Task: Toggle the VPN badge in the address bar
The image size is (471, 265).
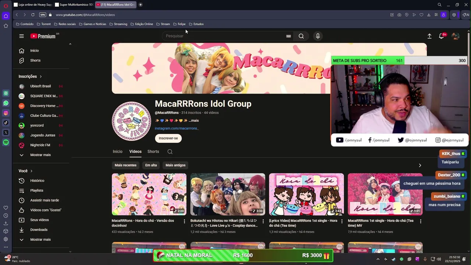Action: pos(43,15)
